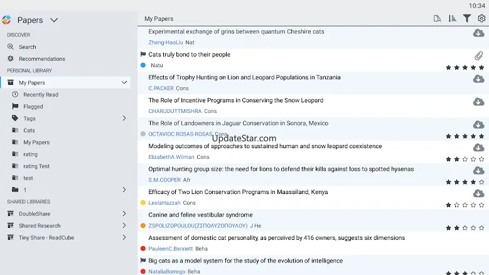
Task: Open the rating Test collection
Action: click(x=36, y=166)
